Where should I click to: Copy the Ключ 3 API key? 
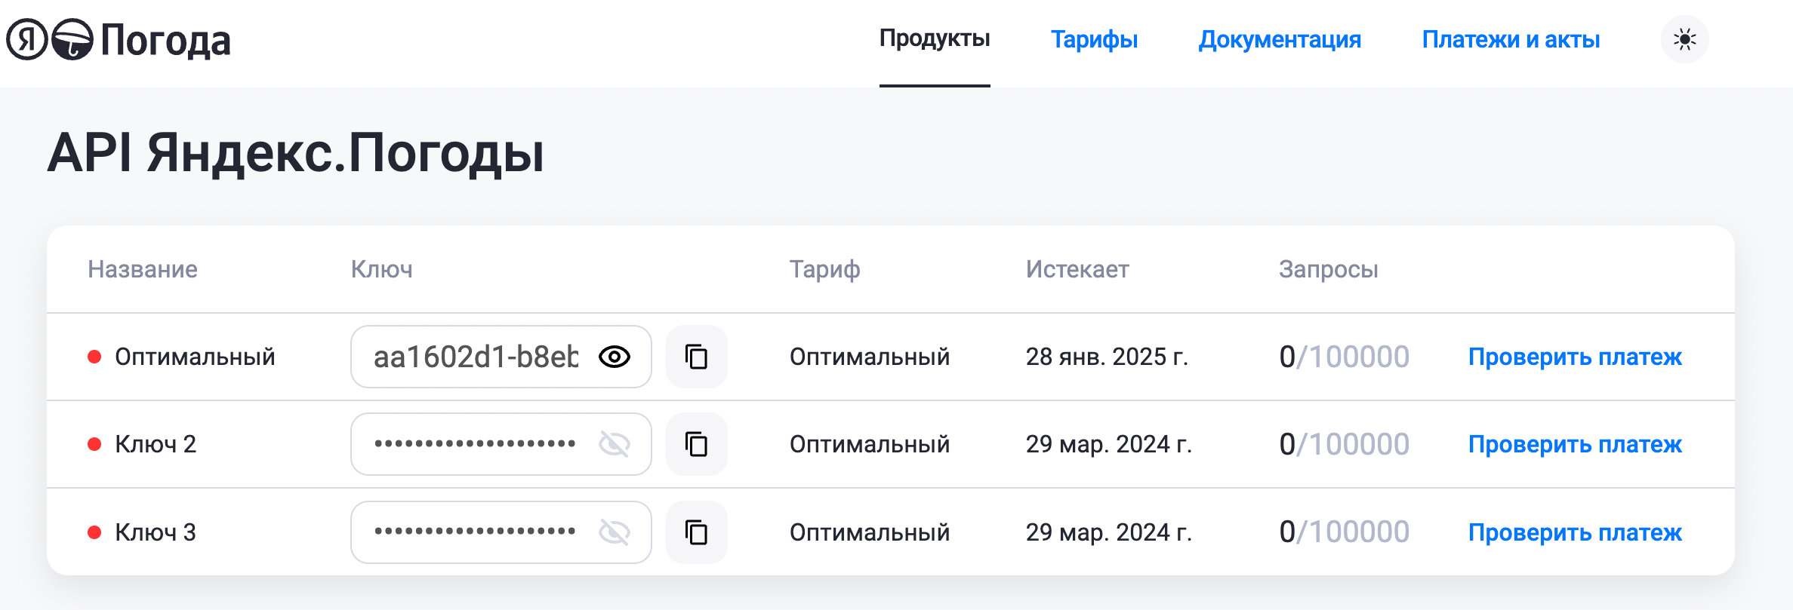(696, 532)
